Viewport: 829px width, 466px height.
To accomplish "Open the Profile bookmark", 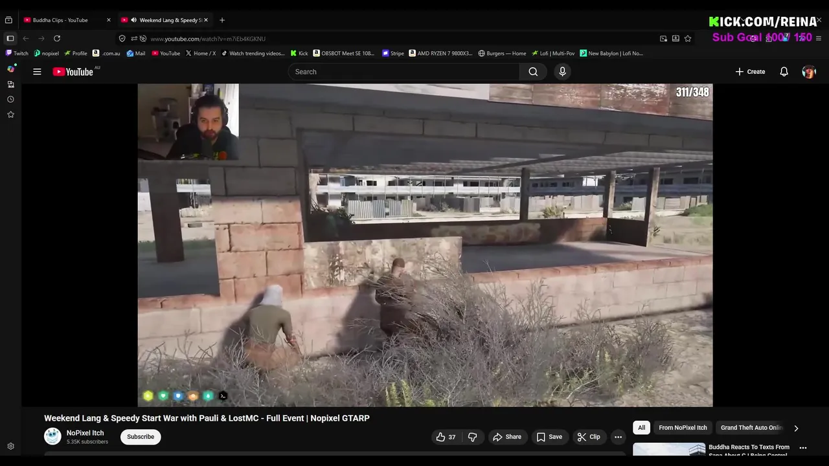I will [75, 54].
